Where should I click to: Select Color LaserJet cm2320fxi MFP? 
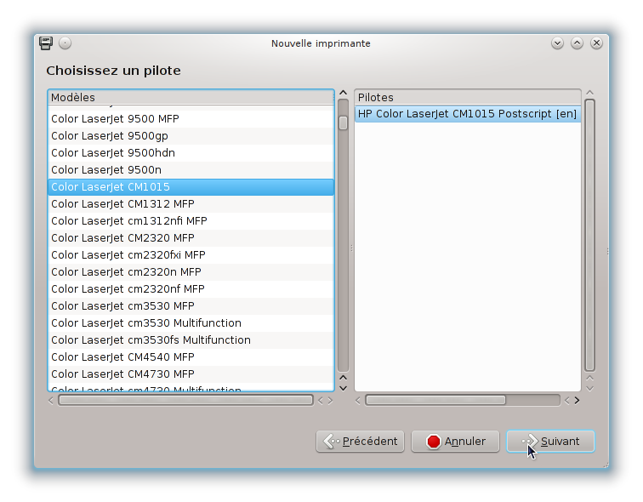coord(191,255)
